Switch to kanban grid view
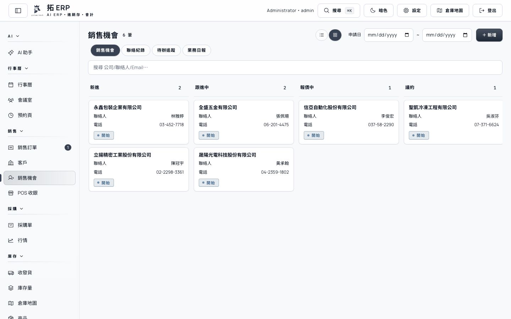This screenshot has height=319, width=511. [x=335, y=35]
